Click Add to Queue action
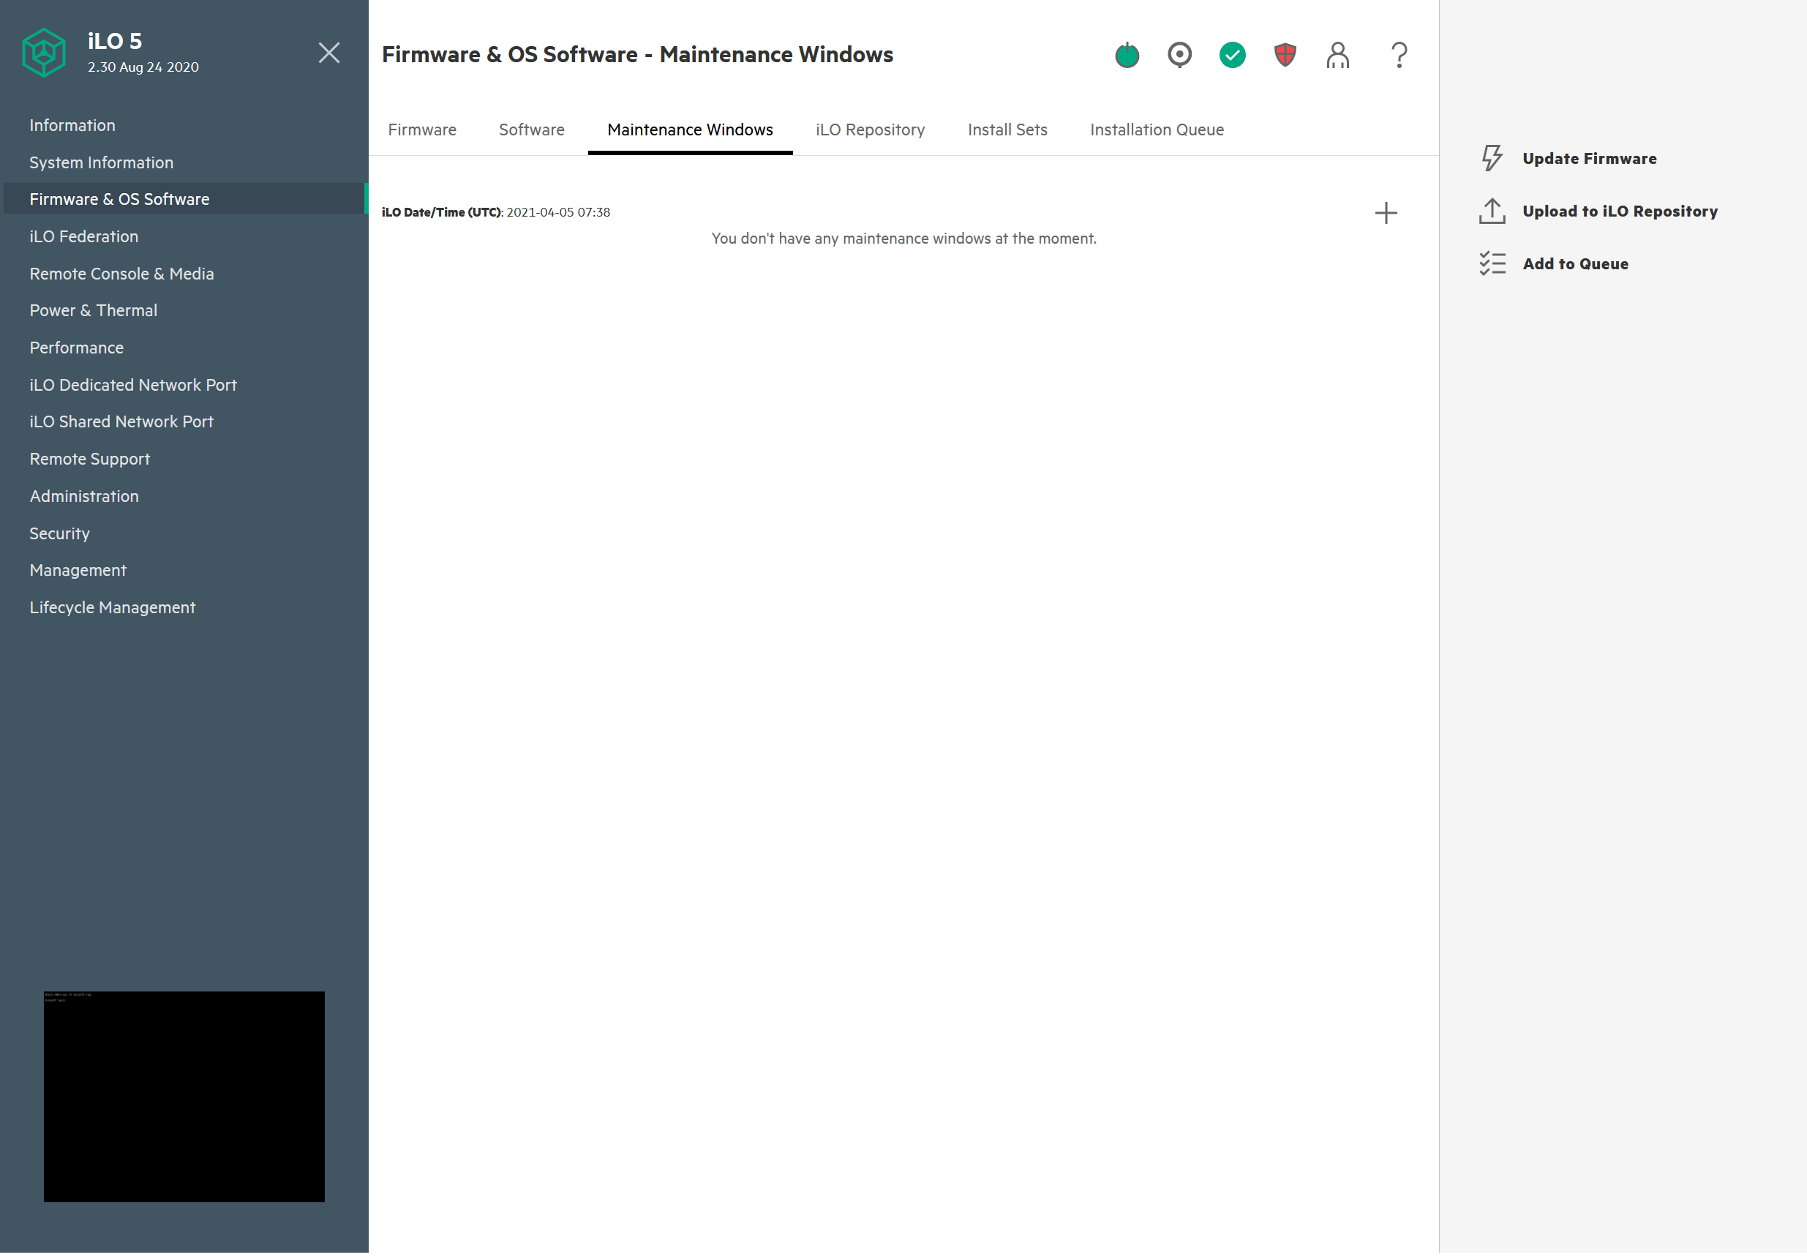This screenshot has width=1807, height=1260. pos(1575,263)
